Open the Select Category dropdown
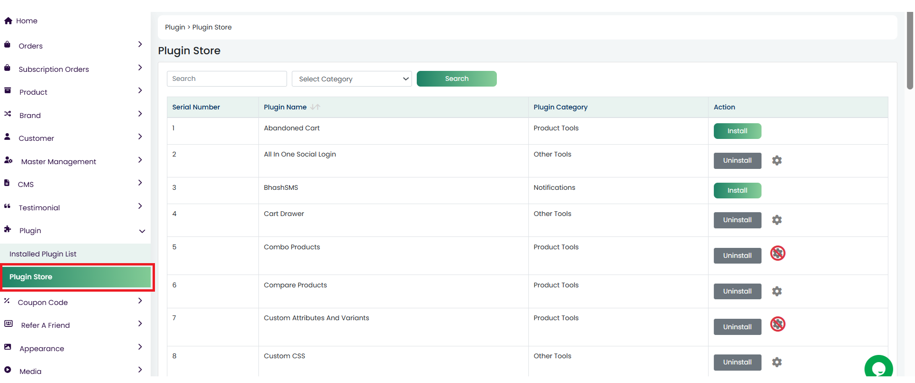This screenshot has height=383, width=915. (351, 79)
